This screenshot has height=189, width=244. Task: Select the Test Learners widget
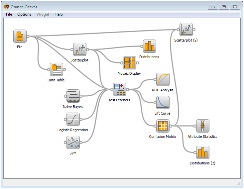pyautogui.click(x=119, y=89)
